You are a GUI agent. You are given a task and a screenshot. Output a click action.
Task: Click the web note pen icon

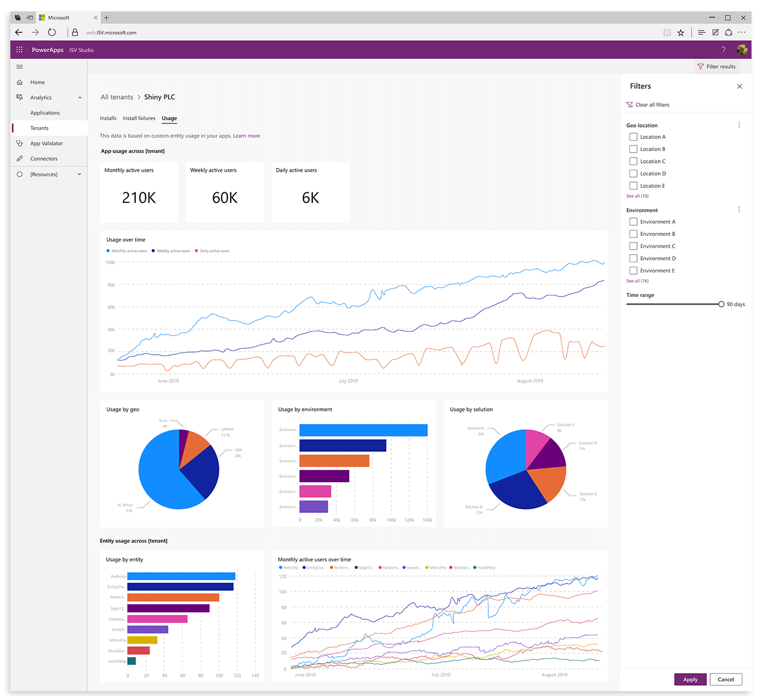point(715,33)
